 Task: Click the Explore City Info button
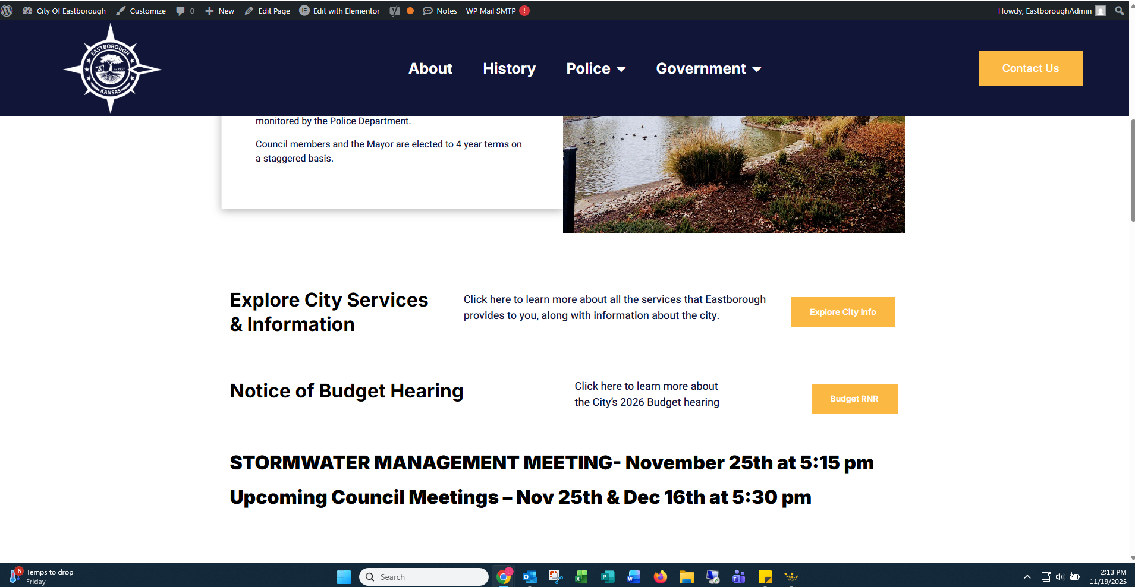842,312
